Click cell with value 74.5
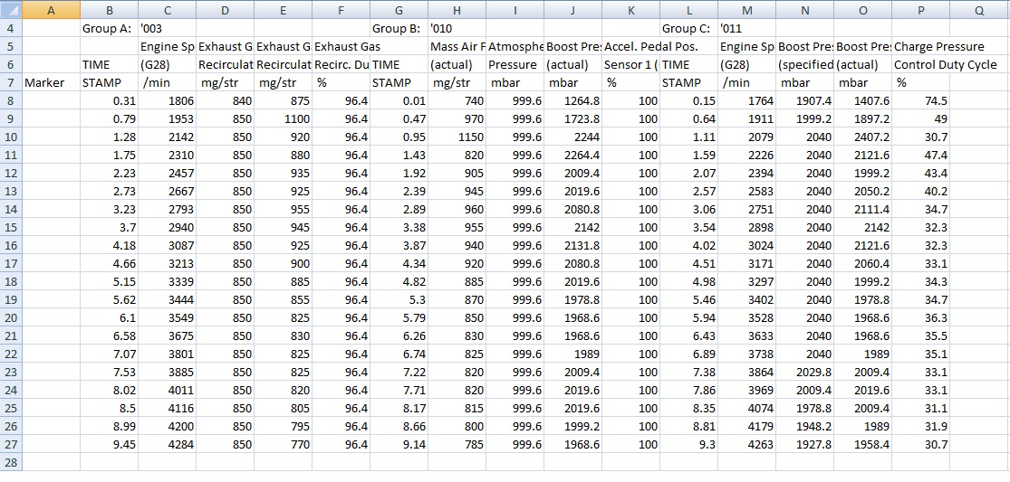 [x=920, y=100]
